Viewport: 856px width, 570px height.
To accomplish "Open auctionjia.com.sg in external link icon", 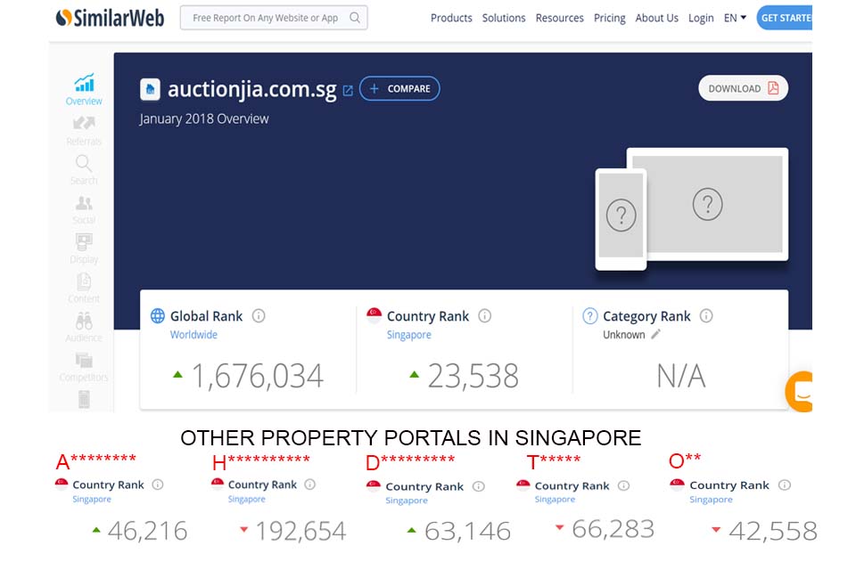I will click(348, 91).
